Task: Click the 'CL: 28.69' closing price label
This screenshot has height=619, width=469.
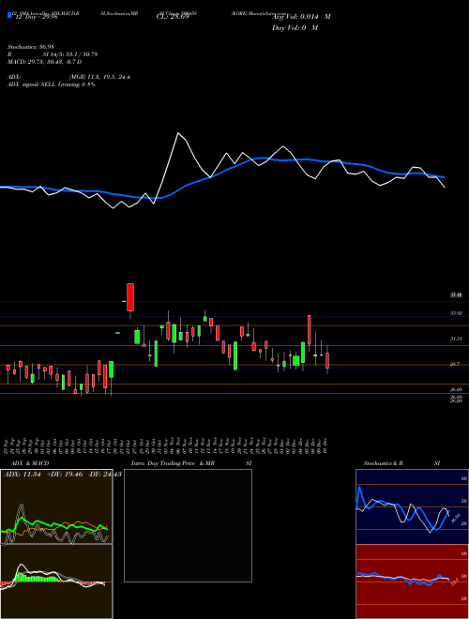Action: [x=173, y=17]
